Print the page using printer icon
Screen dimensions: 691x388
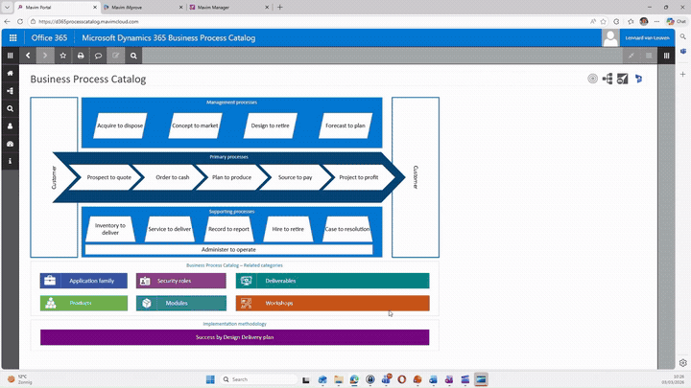point(81,56)
